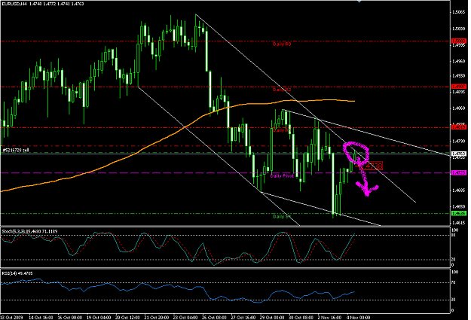Click the magenta 1.4728 pivot price tag
This screenshot has height=320, width=471.
pos(459,173)
